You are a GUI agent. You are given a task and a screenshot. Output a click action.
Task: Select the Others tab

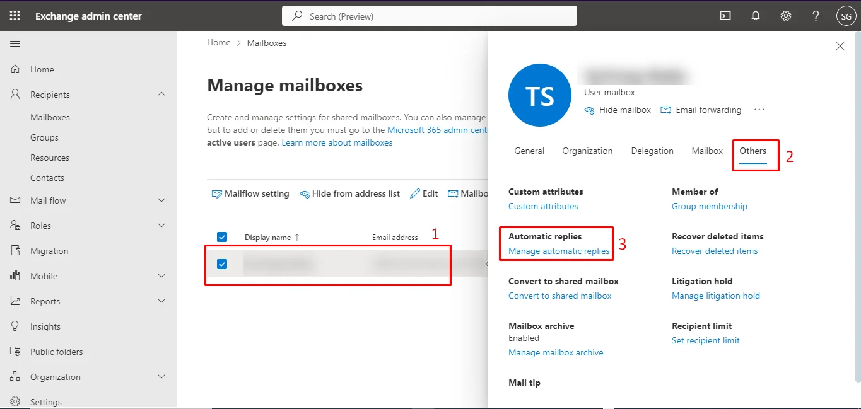tap(753, 151)
